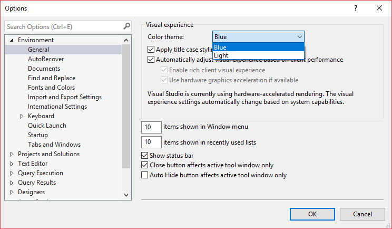Click the help question mark icon
The image size is (392, 229).
[x=356, y=8]
